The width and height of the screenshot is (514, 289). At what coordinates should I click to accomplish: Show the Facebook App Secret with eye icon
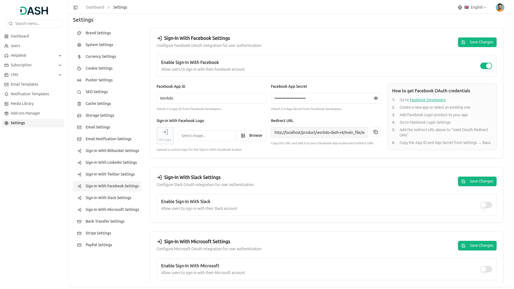(376, 98)
